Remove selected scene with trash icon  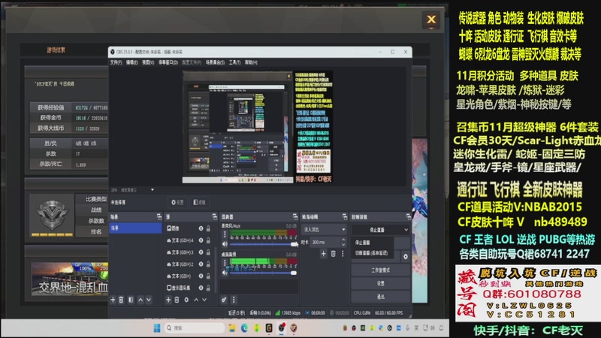pos(121,300)
